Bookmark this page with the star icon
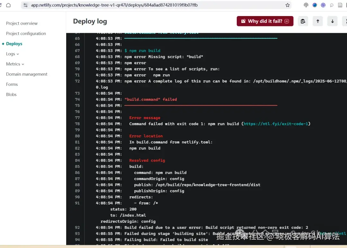347x248 pixels. pyautogui.click(x=287, y=5)
